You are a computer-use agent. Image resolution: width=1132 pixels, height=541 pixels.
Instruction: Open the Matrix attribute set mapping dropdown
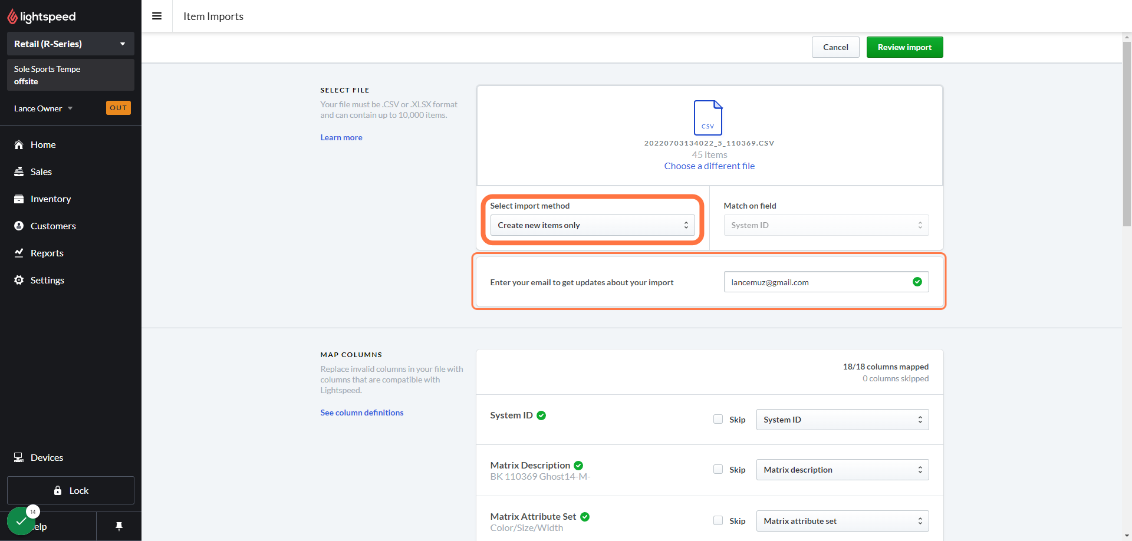[843, 521]
